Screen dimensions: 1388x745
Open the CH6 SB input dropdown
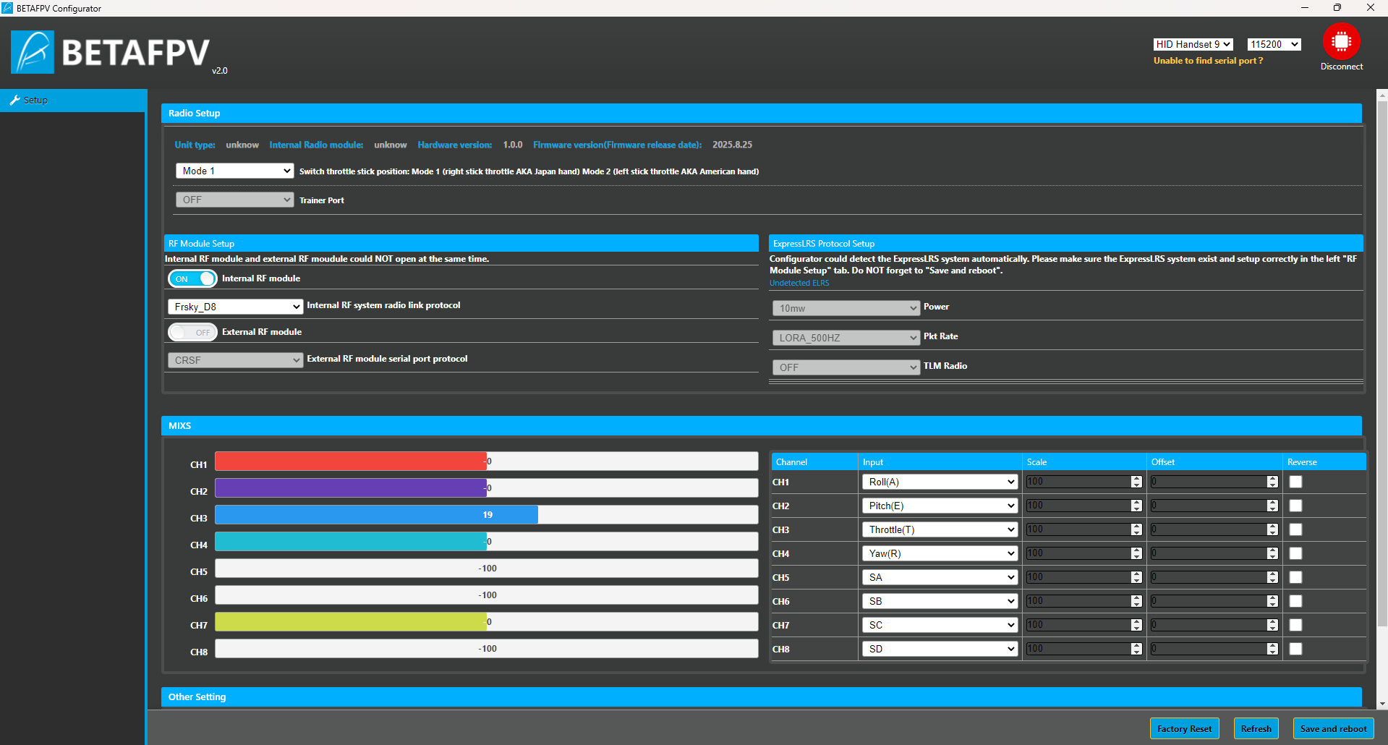pos(940,601)
